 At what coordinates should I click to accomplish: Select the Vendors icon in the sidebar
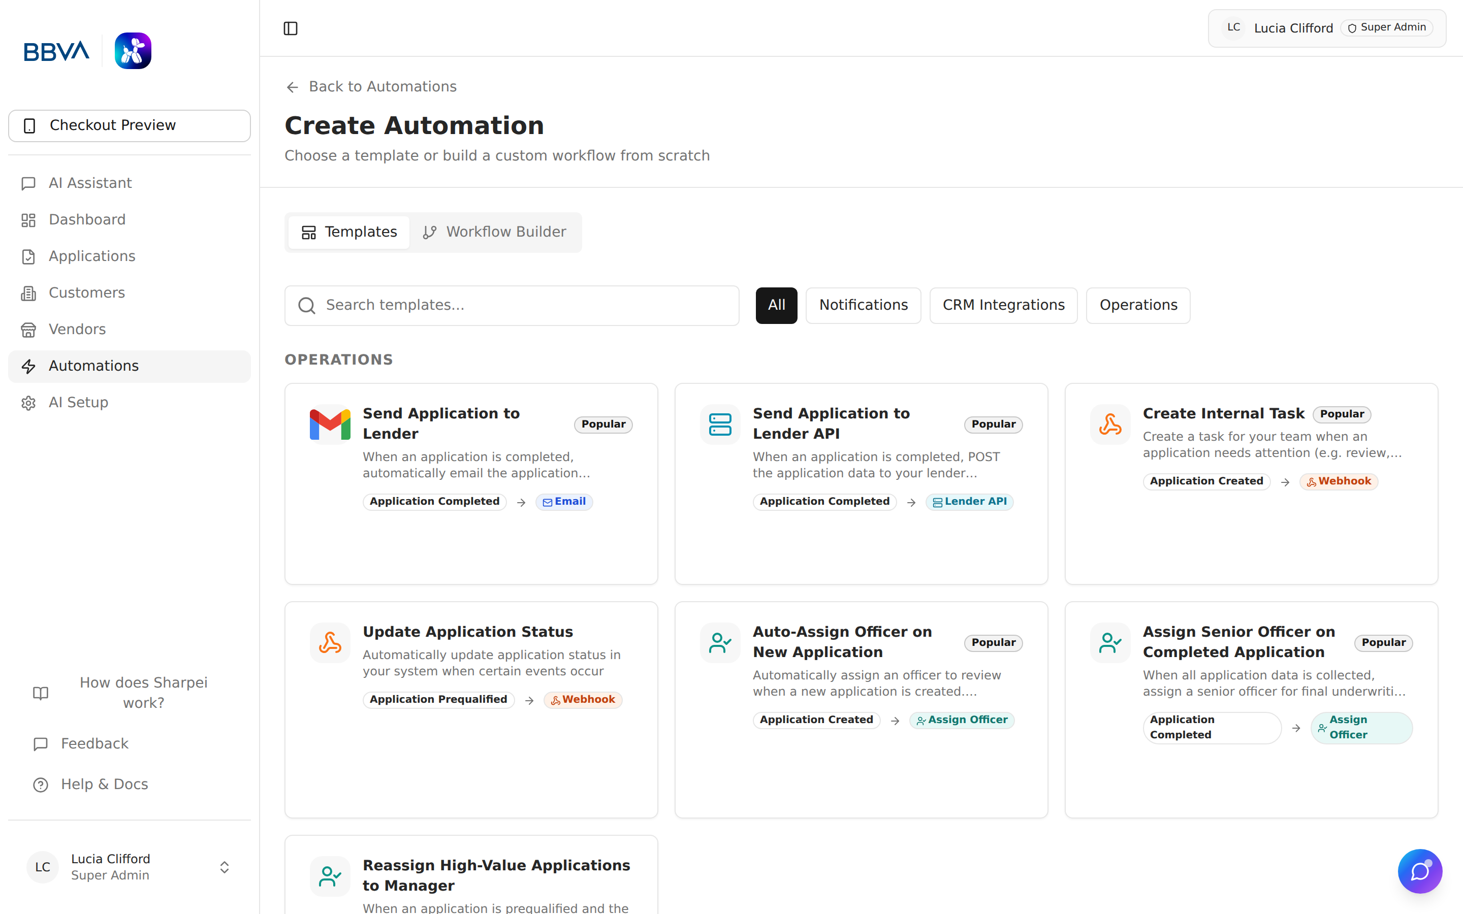click(x=28, y=330)
